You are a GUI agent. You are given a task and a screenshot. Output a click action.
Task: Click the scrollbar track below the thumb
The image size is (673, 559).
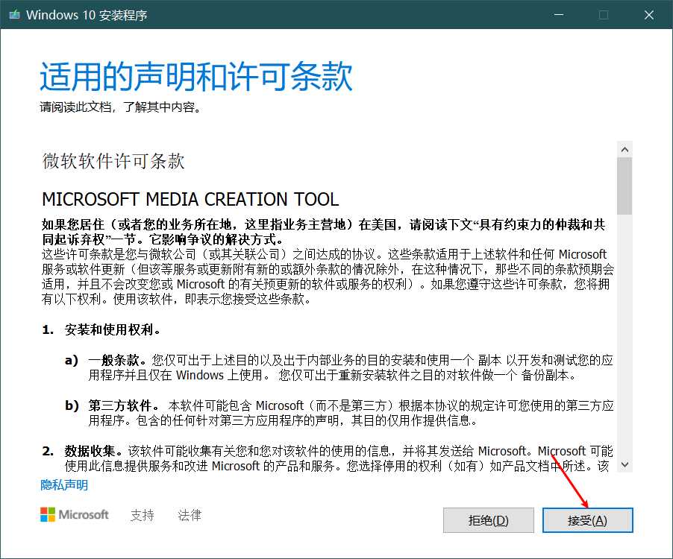click(625, 335)
